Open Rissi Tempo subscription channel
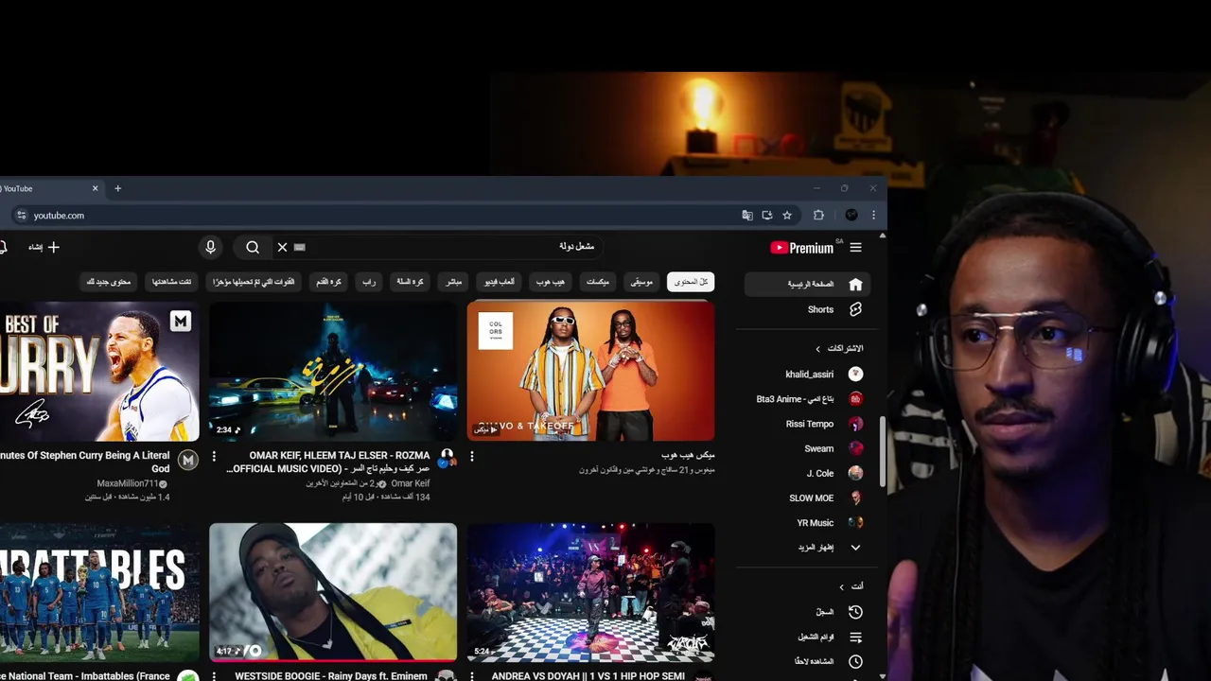The image size is (1211, 681). coord(807,424)
